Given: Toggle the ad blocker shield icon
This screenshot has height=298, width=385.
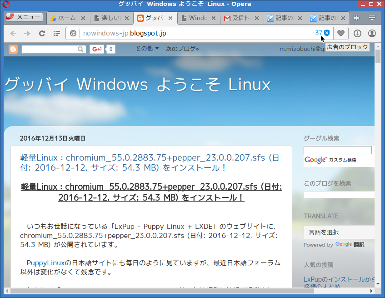Looking at the screenshot, I should [x=327, y=33].
